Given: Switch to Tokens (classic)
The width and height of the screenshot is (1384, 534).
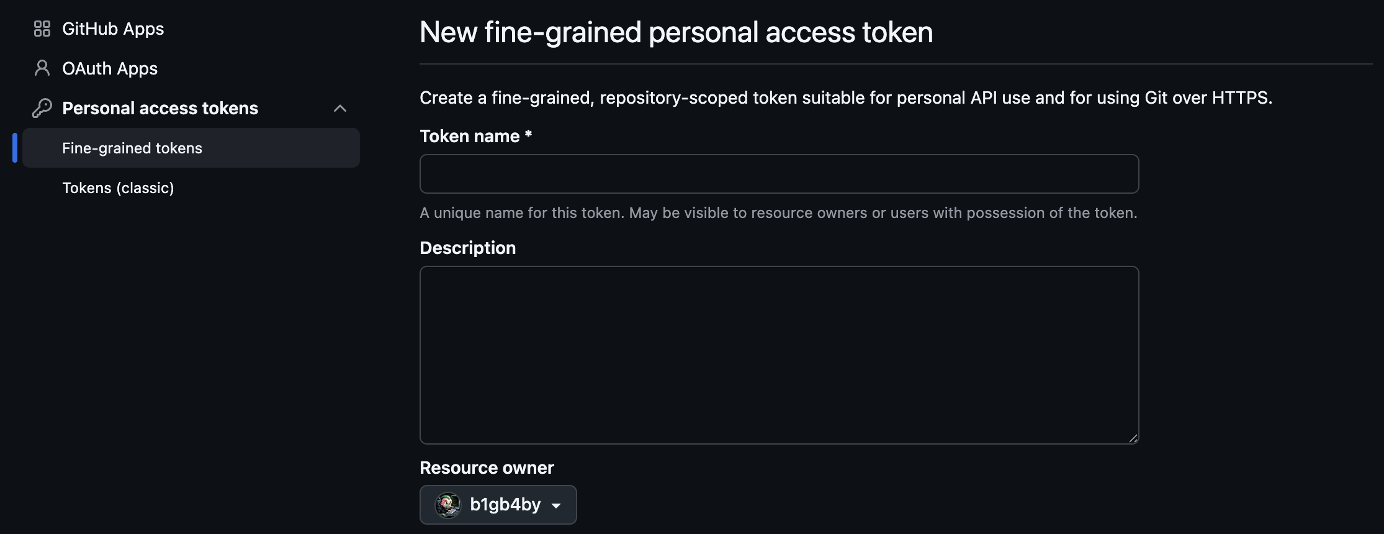Looking at the screenshot, I should tap(118, 188).
